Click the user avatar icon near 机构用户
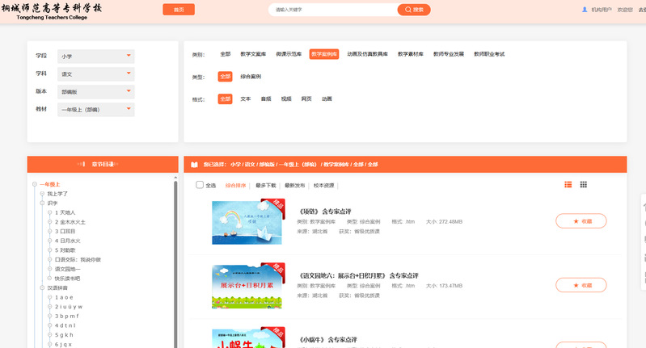 coord(585,10)
